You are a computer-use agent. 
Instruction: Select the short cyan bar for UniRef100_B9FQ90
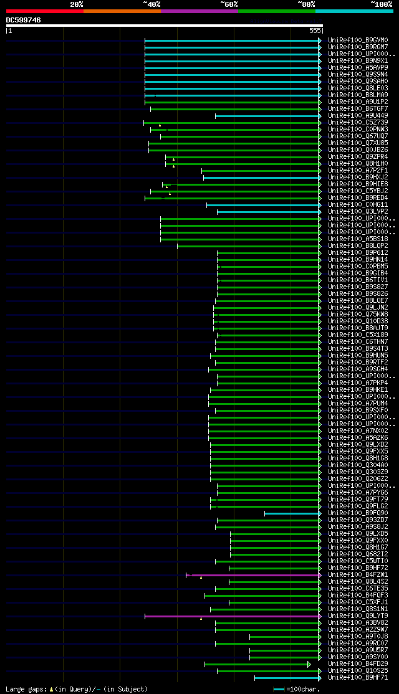coord(293,514)
